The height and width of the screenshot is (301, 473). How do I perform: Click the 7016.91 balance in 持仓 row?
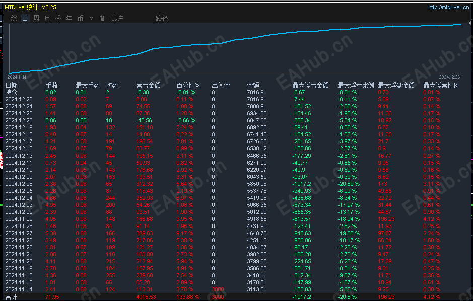pos(257,92)
